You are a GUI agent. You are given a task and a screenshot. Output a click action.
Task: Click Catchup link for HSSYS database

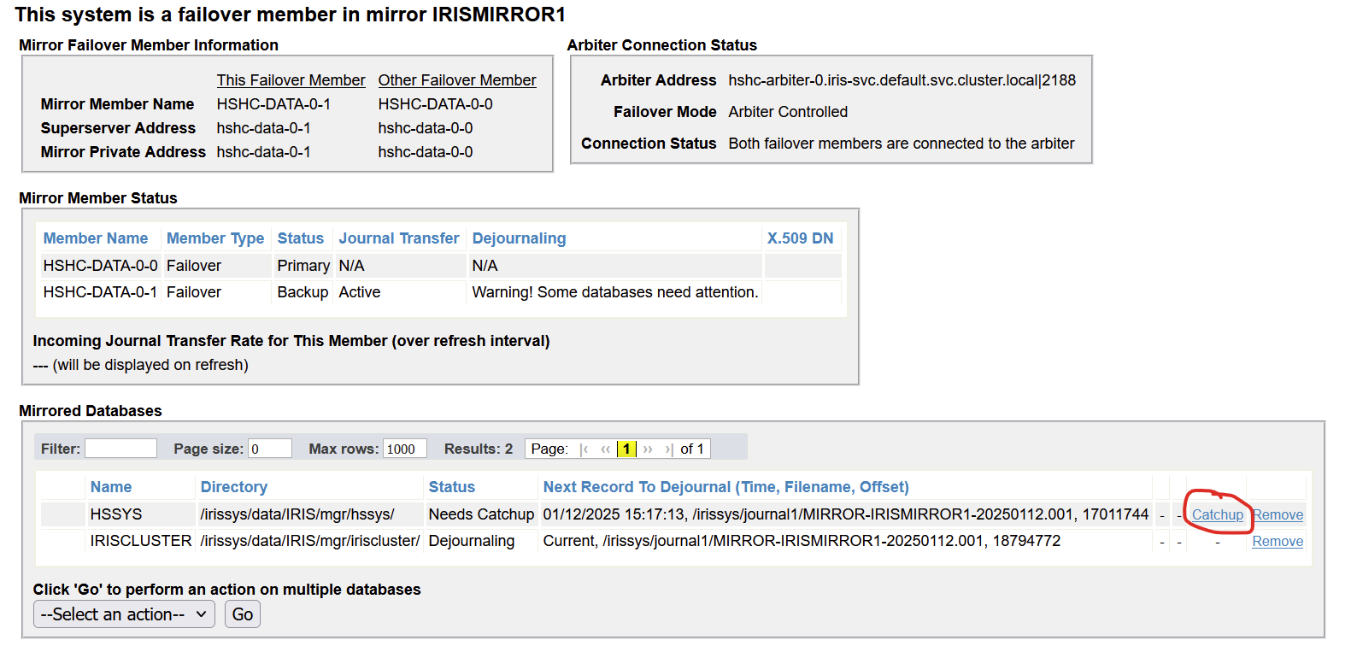pyautogui.click(x=1217, y=514)
